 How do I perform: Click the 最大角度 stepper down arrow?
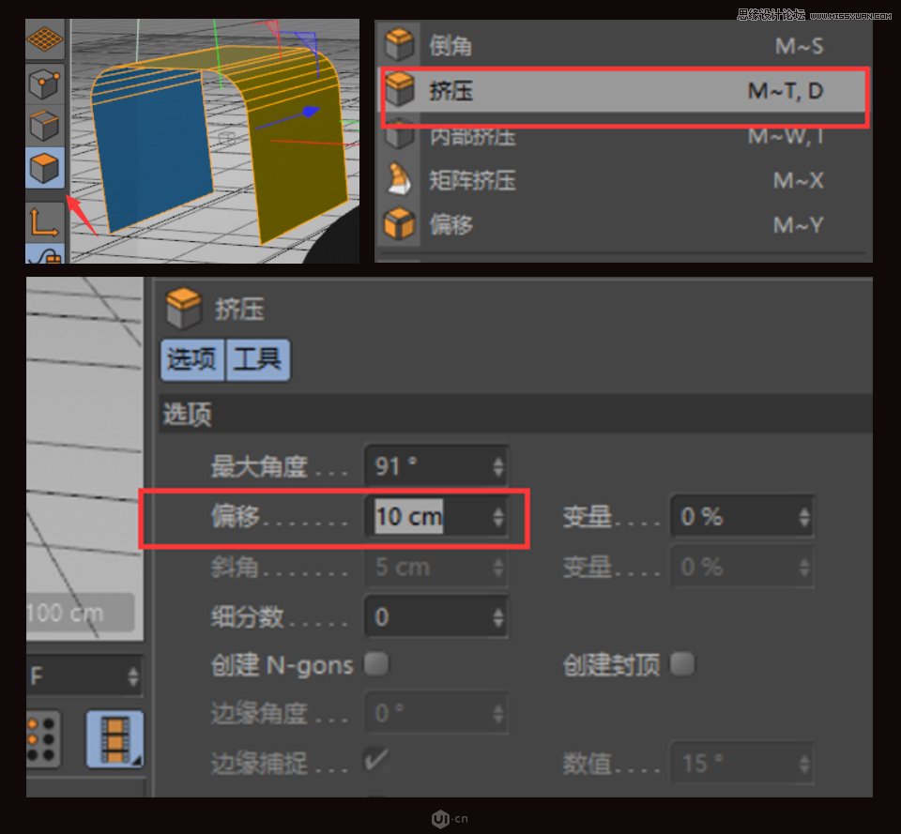[497, 471]
